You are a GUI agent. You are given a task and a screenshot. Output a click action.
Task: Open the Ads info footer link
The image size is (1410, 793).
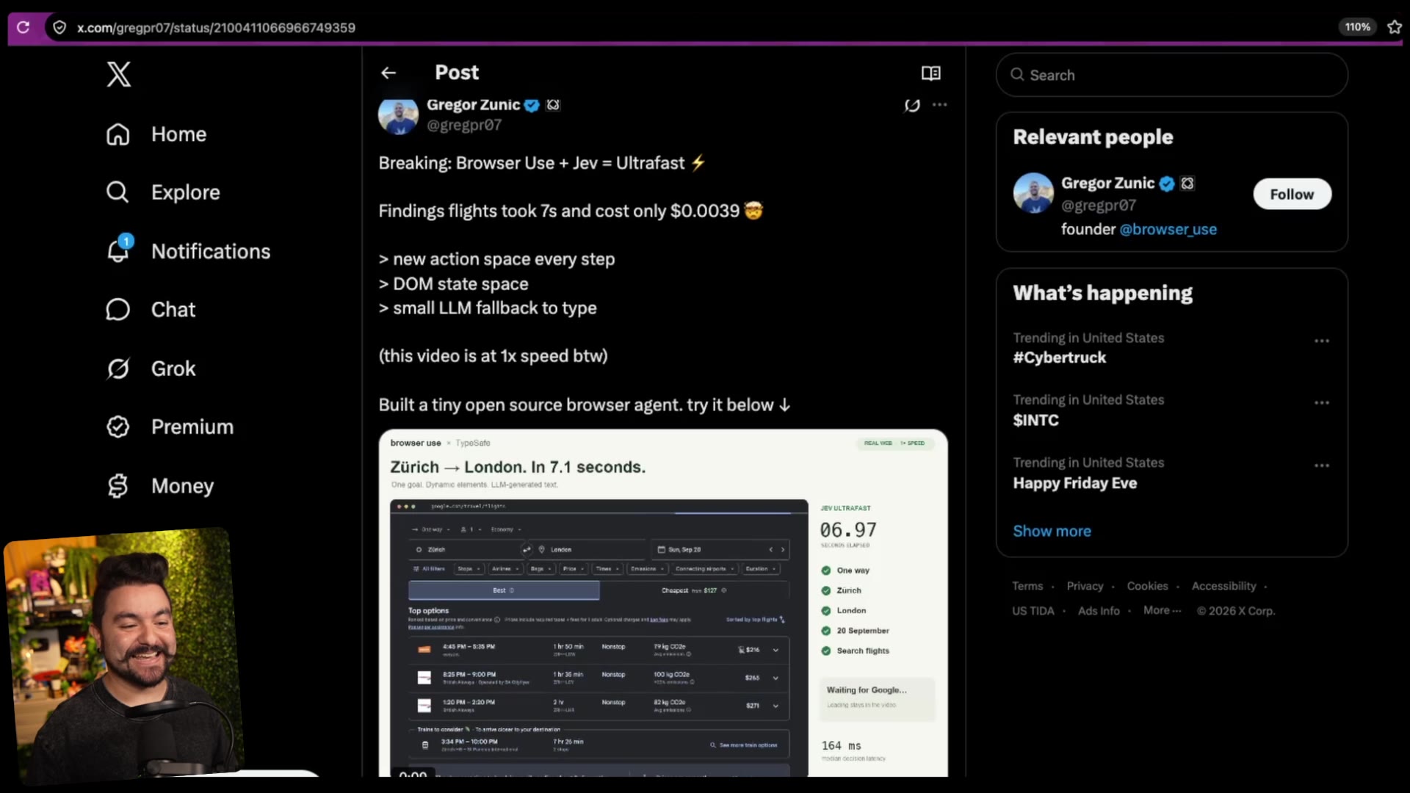click(1099, 611)
